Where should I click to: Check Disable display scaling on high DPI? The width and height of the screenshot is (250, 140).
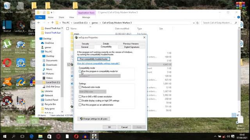pos(80,101)
